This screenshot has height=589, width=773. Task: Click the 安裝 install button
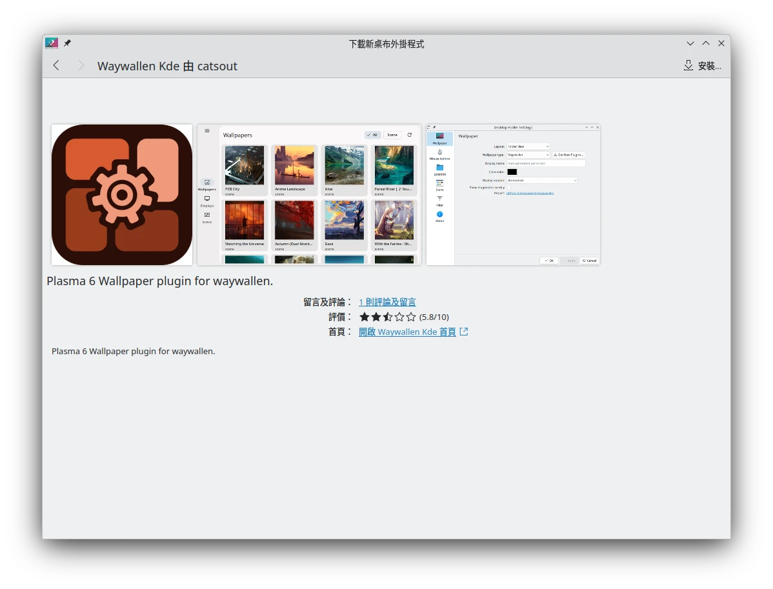[703, 66]
